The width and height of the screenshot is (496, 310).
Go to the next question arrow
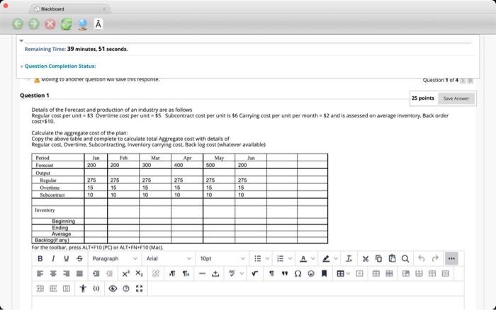[x=463, y=81]
